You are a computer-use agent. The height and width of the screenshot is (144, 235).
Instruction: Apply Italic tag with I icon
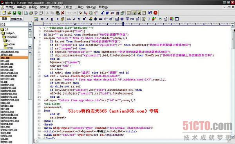tap(47, 19)
